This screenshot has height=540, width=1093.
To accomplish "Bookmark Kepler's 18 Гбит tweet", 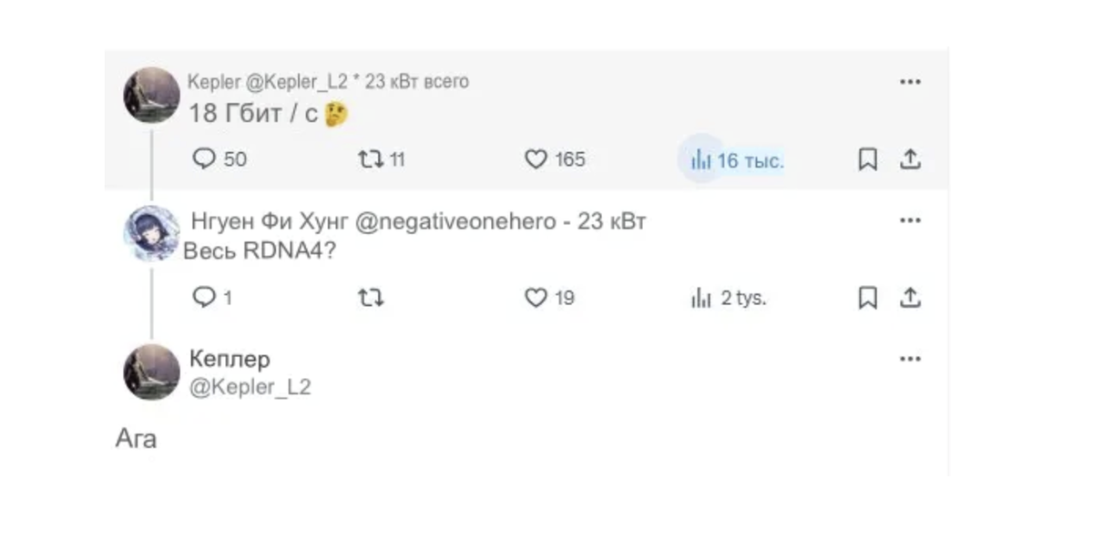I will (x=867, y=158).
